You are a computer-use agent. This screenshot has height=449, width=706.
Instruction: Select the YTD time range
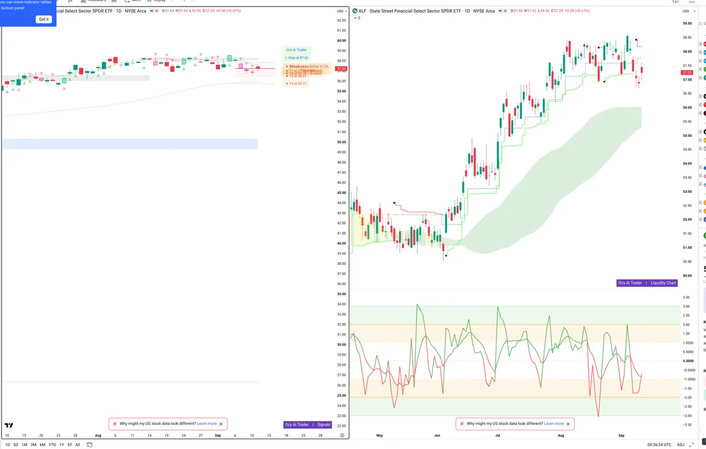[52, 444]
